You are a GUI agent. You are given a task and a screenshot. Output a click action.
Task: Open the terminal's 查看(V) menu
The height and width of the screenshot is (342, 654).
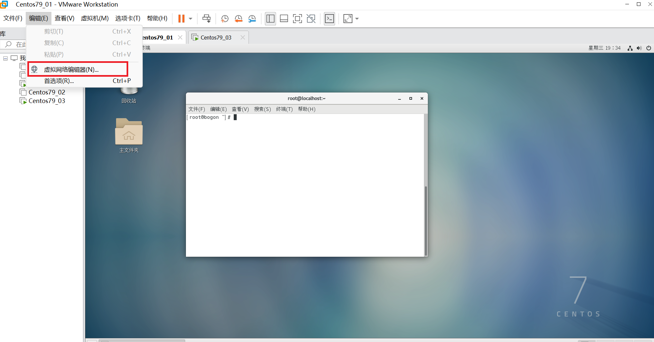240,109
